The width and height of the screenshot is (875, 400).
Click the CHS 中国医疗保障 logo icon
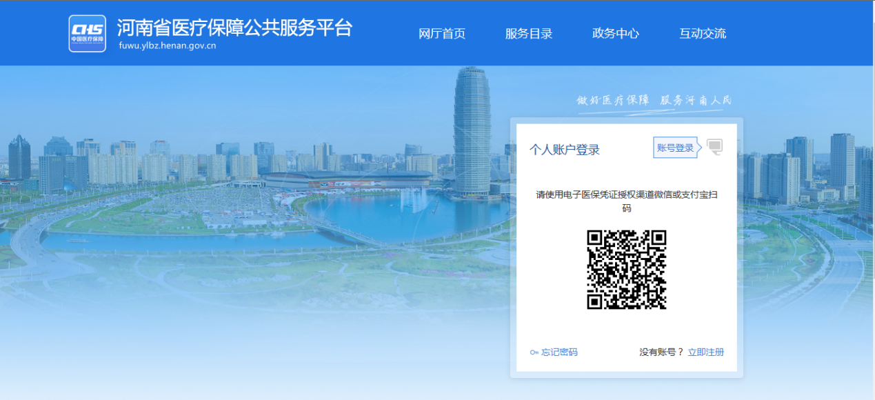point(88,33)
